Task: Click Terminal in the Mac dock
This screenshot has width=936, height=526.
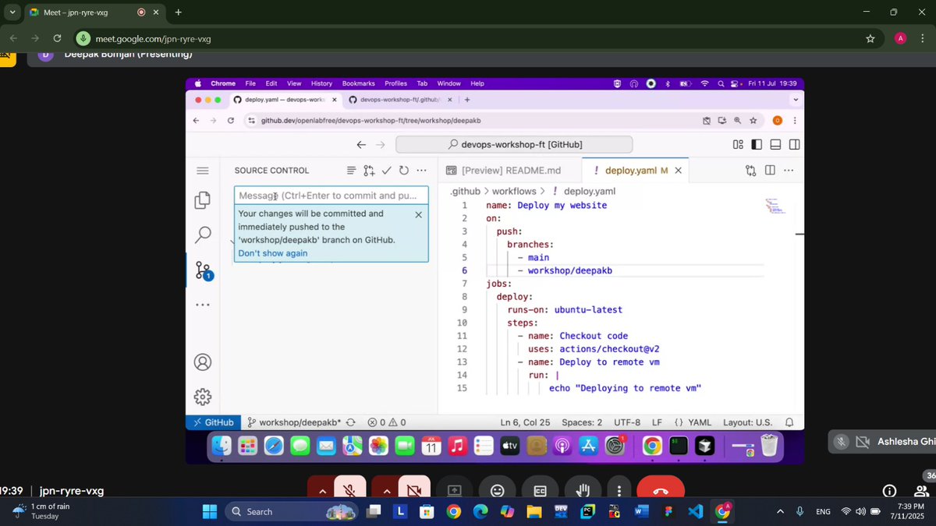Action: coord(679,446)
